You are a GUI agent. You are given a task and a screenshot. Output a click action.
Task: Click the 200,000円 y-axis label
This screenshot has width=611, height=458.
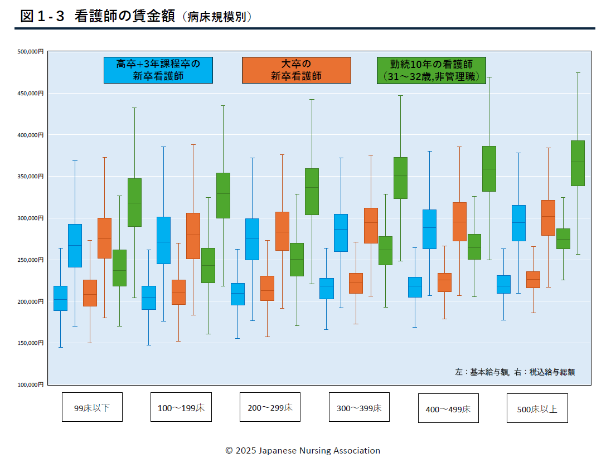[x=30, y=301]
